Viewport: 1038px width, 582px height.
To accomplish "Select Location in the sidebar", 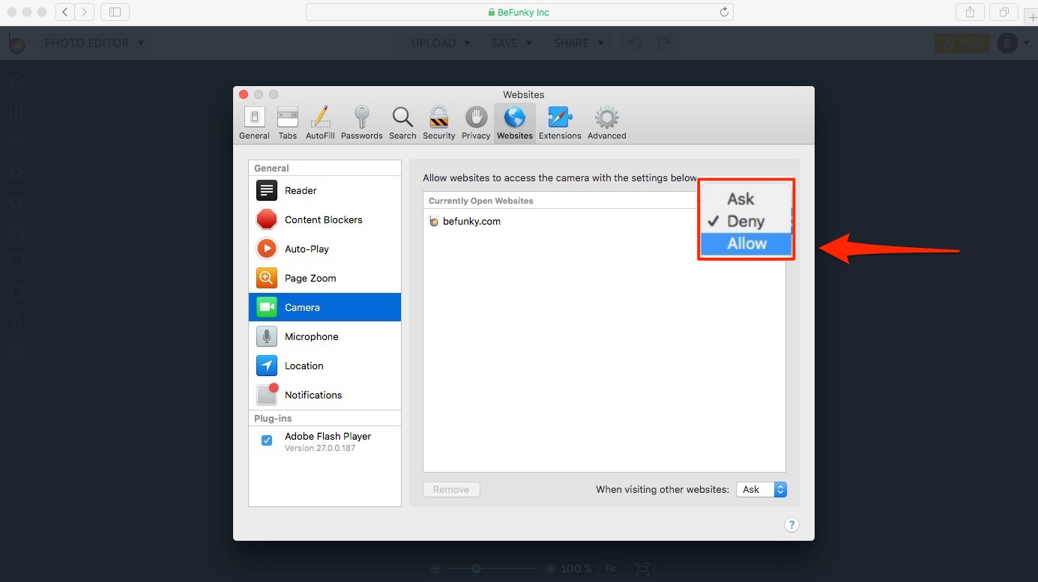I will pyautogui.click(x=325, y=366).
